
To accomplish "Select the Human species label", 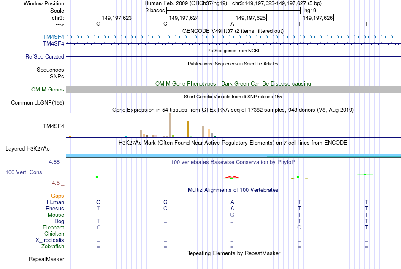I will click(55, 202).
